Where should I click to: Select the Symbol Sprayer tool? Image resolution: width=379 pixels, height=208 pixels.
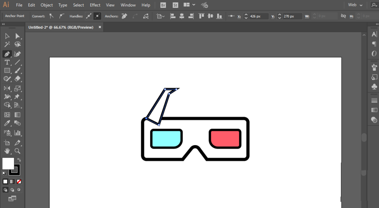7,133
